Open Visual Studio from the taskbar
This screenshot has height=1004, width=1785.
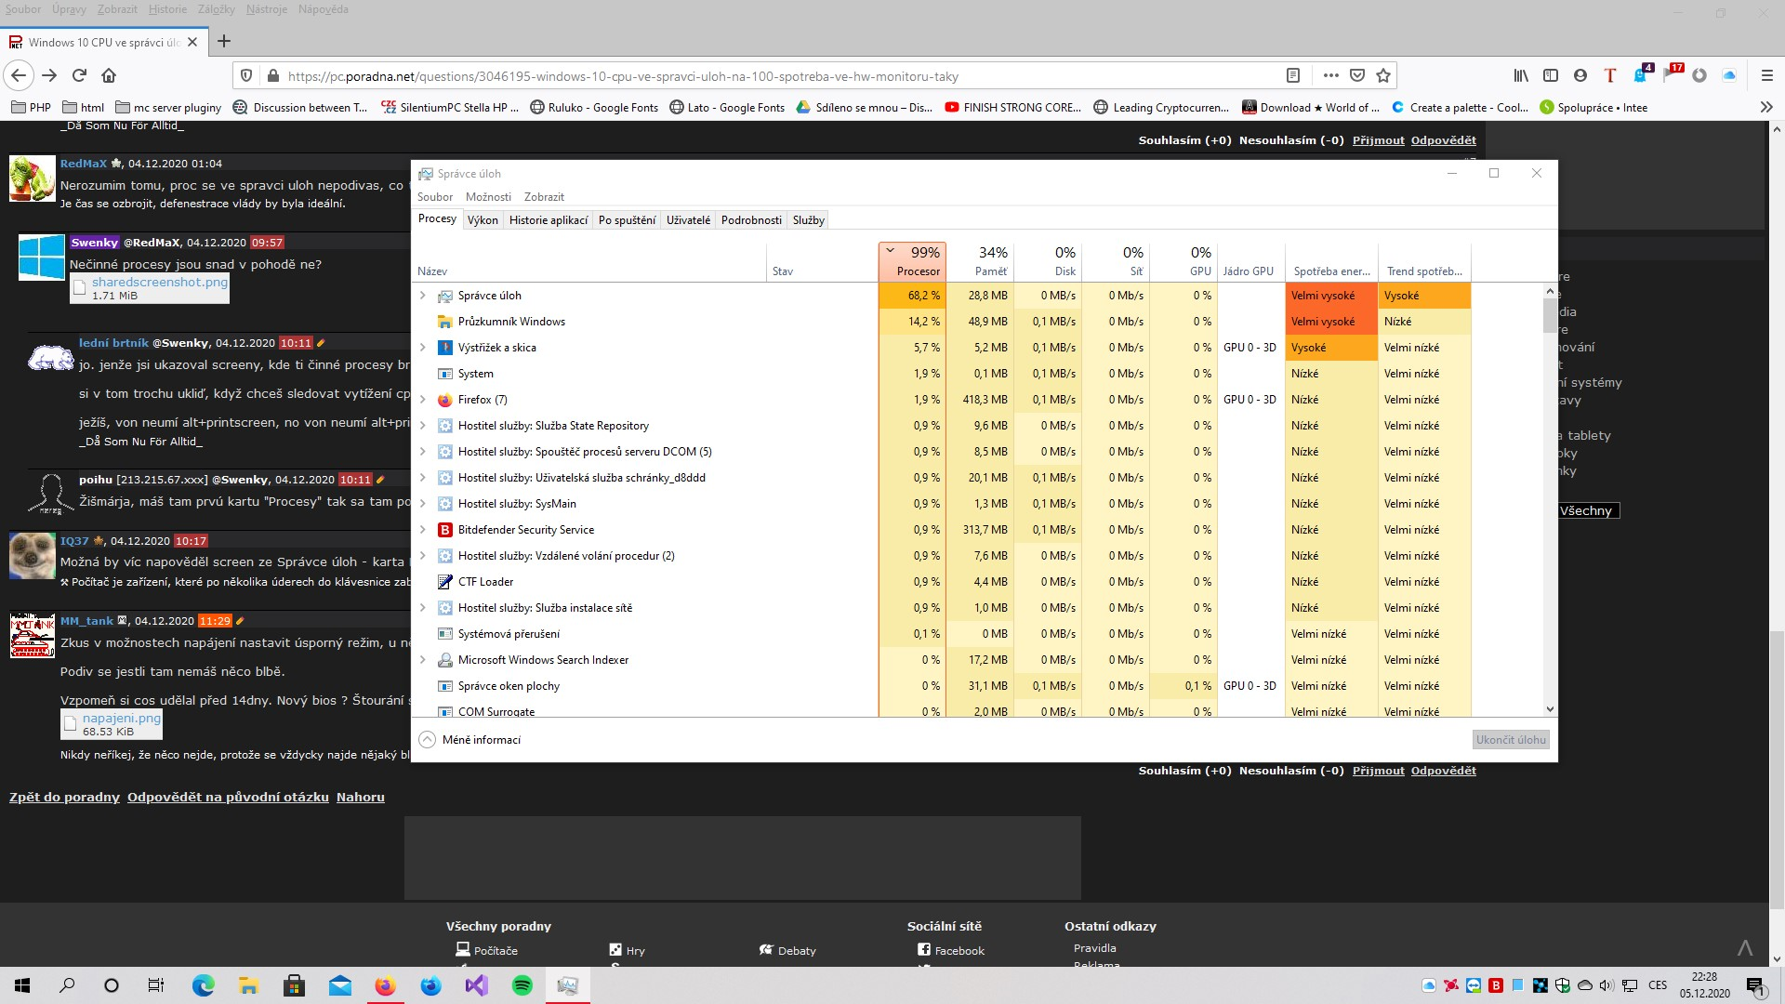476,985
